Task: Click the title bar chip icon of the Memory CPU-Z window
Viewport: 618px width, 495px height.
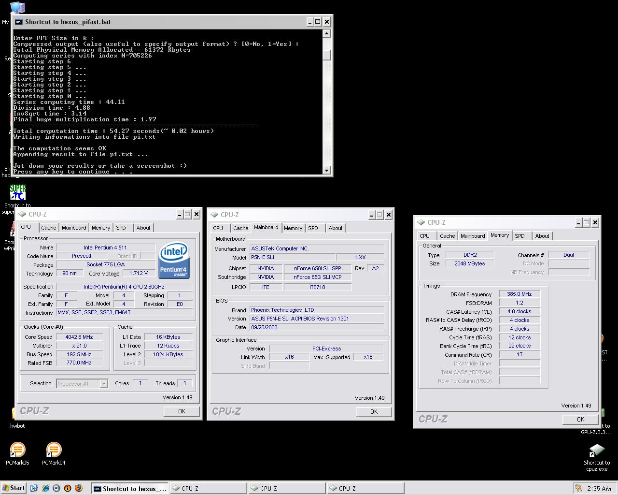Action: click(x=421, y=222)
